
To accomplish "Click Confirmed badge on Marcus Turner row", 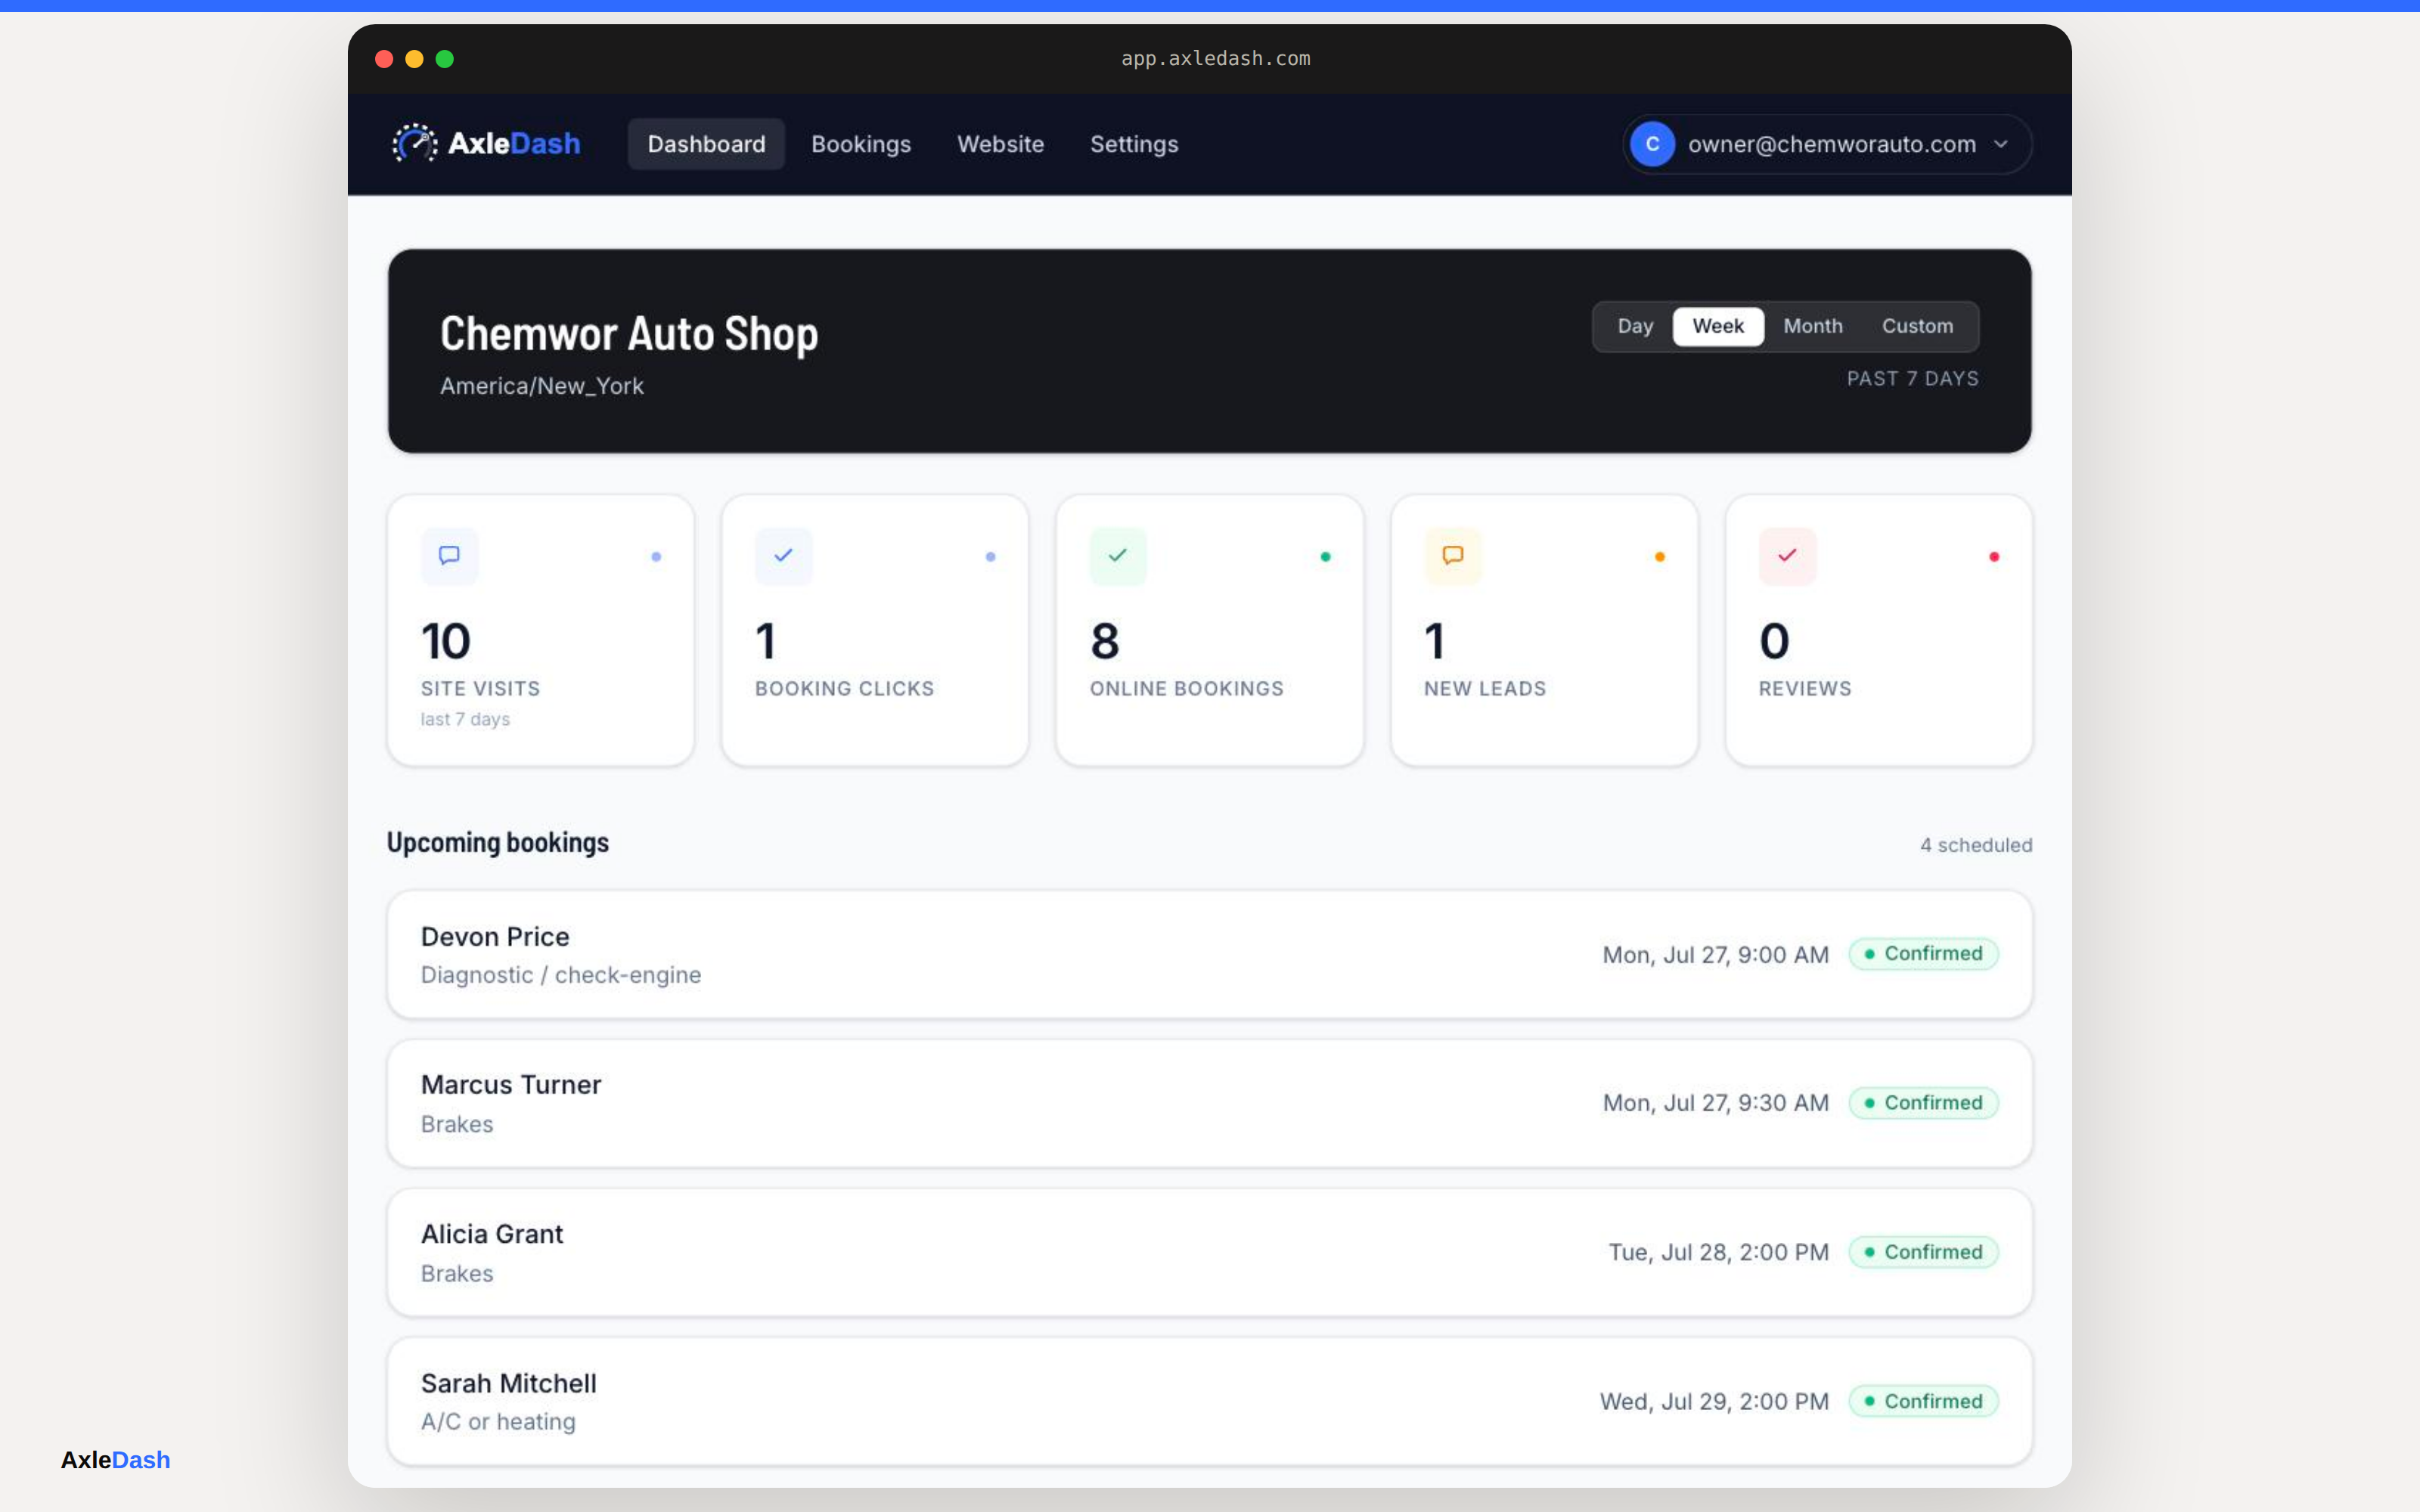I will (x=1923, y=1103).
